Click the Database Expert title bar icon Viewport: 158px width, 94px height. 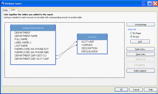click(3, 4)
